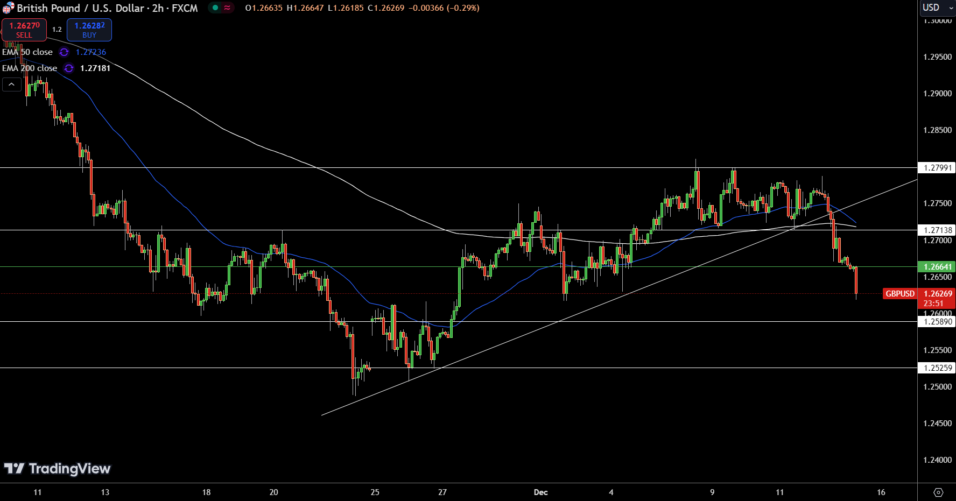
Task: Click the red GBPUSD symbol tag
Action: coord(900,294)
